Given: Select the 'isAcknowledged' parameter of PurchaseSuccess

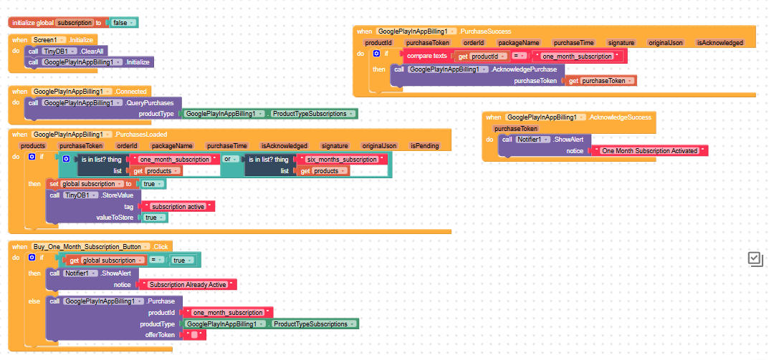Looking at the screenshot, I should [x=720, y=43].
